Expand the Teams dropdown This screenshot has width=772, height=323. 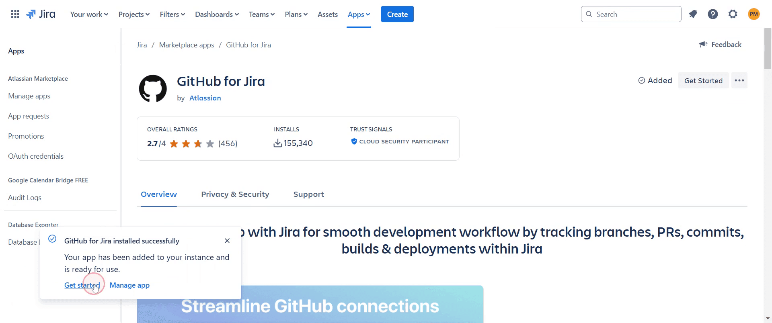click(x=262, y=14)
